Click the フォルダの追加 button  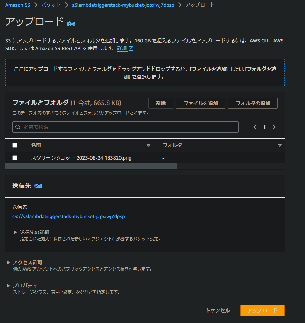click(253, 103)
